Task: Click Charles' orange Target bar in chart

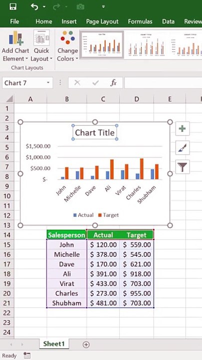Action: (142, 169)
